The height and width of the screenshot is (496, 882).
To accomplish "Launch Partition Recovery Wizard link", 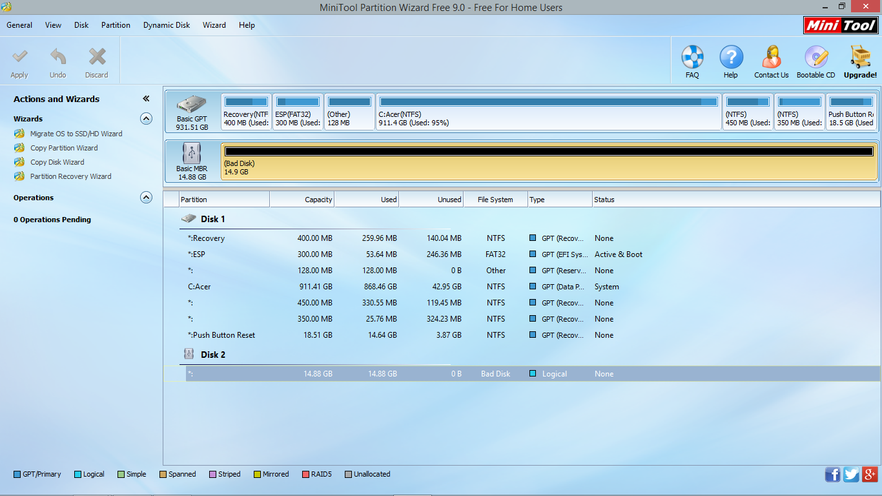I will (x=71, y=176).
